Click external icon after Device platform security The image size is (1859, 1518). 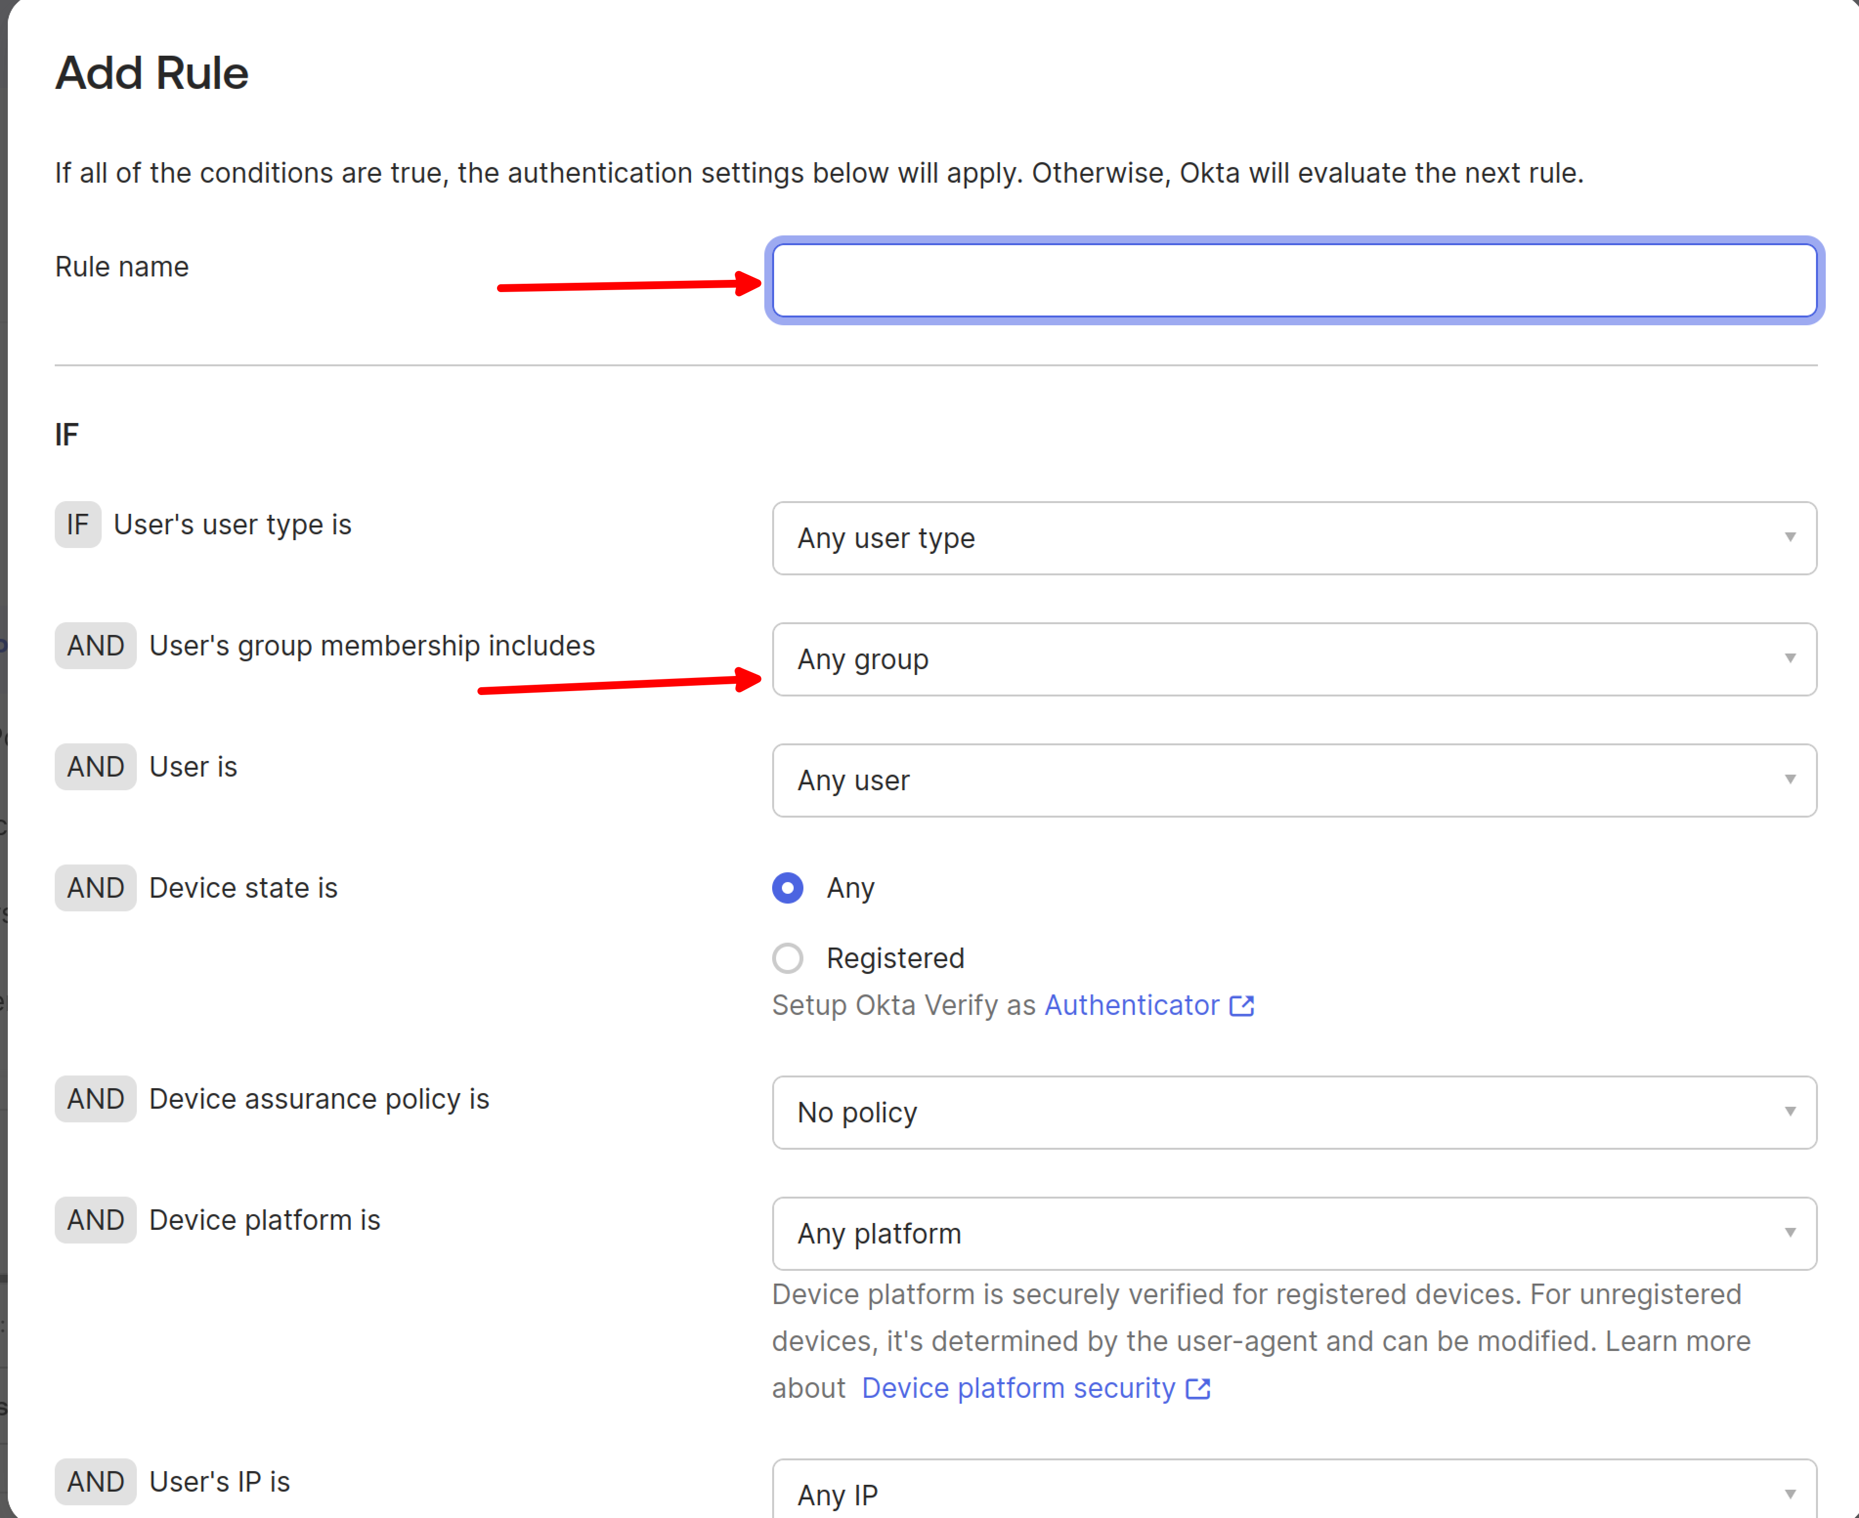[1198, 1389]
